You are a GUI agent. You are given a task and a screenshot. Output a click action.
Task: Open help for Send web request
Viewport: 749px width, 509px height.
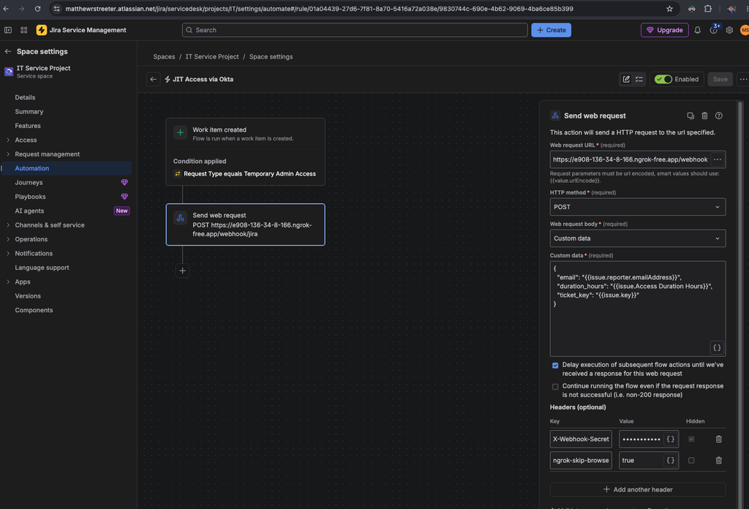(x=719, y=116)
